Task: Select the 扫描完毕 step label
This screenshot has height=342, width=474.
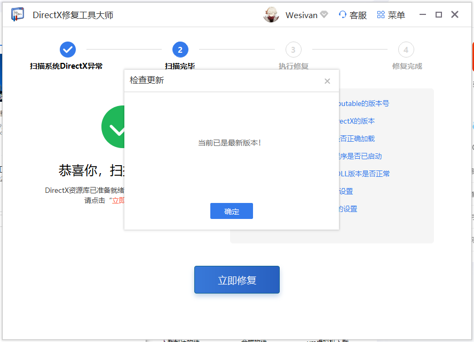Action: click(180, 66)
